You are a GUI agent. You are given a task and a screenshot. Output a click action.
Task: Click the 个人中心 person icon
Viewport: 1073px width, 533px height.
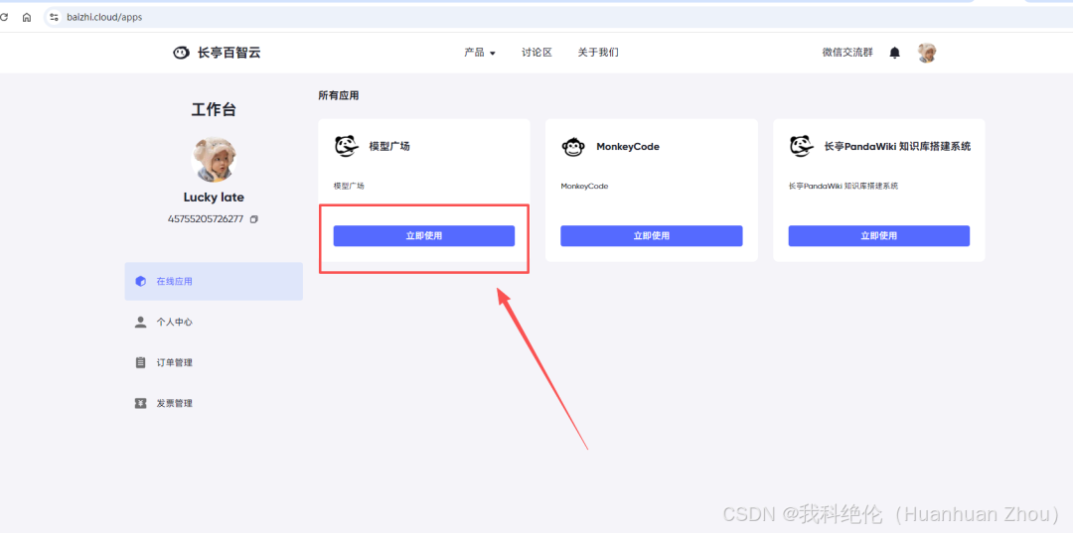[x=141, y=322]
